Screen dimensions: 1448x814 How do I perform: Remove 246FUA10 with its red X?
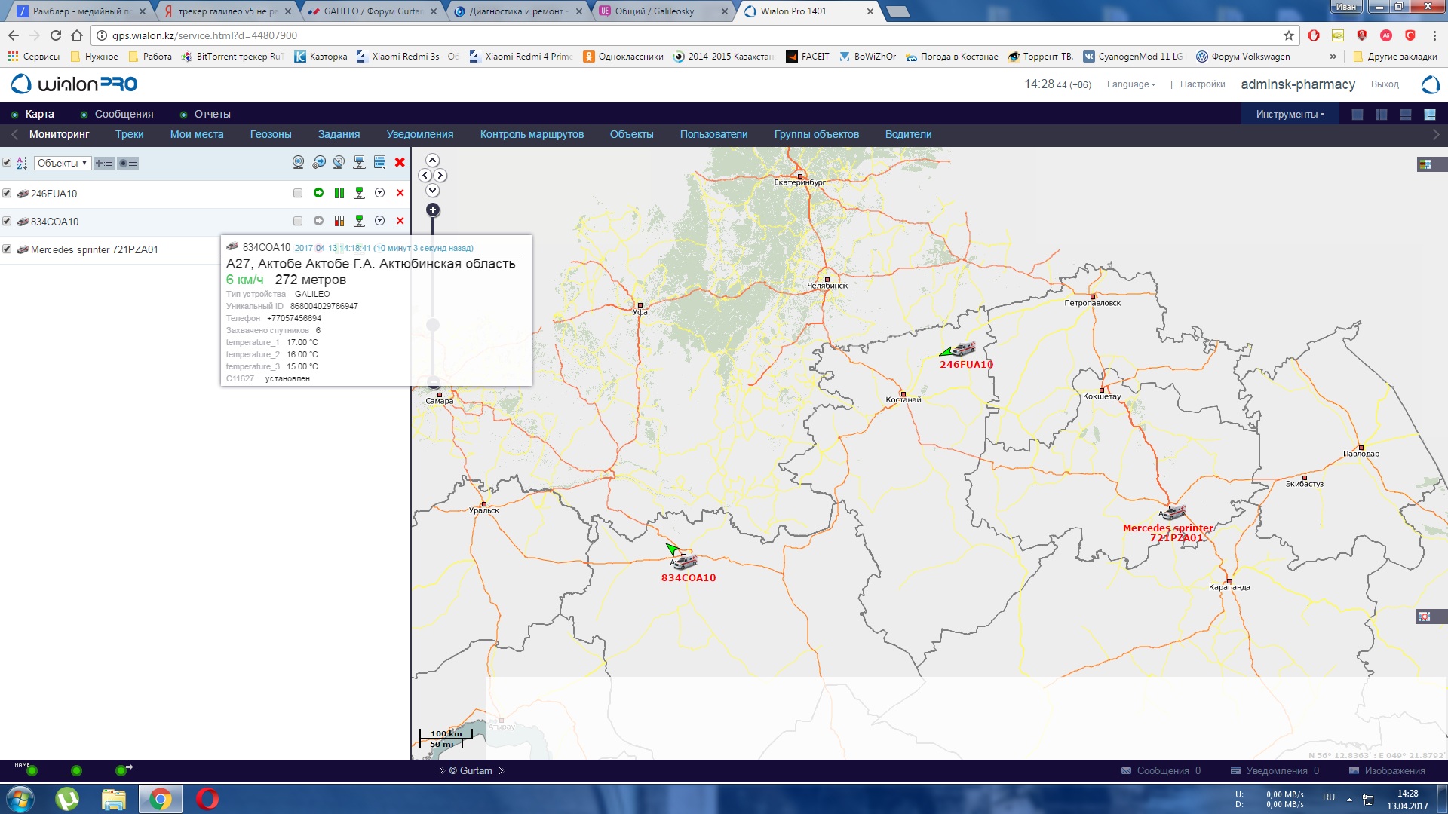click(x=400, y=194)
